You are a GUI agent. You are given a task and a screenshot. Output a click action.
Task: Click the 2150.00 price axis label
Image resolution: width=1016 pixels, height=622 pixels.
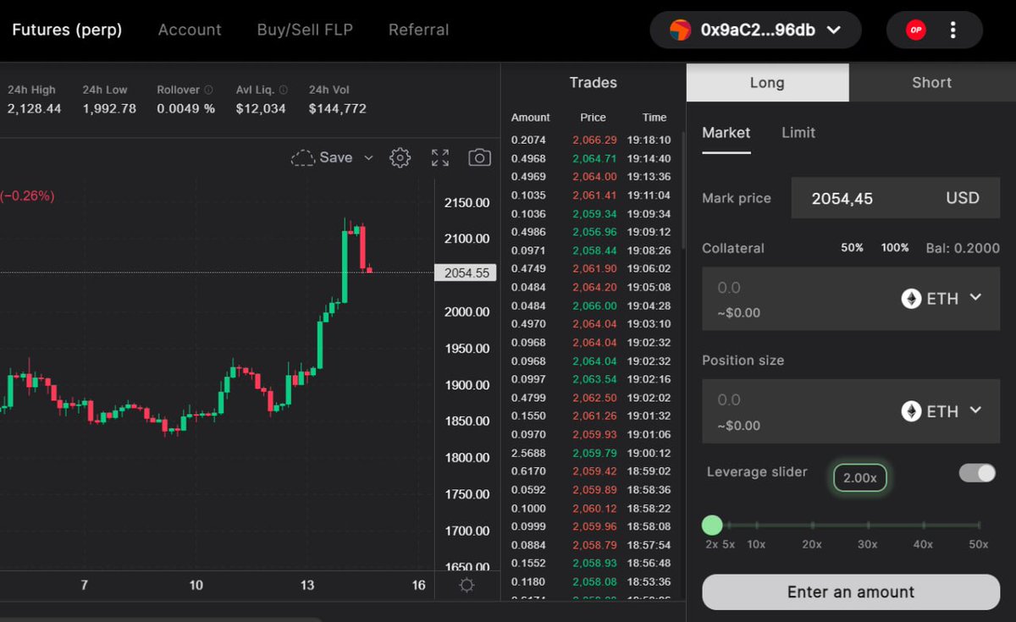467,202
